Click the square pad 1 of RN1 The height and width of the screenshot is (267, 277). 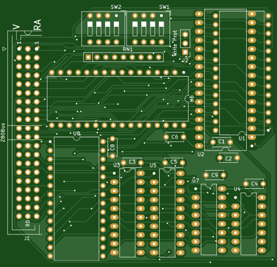(88, 57)
